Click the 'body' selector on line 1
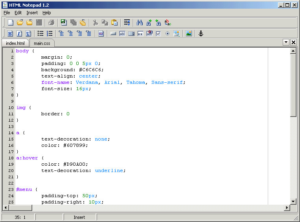The width and height of the screenshot is (300, 222). [22, 51]
